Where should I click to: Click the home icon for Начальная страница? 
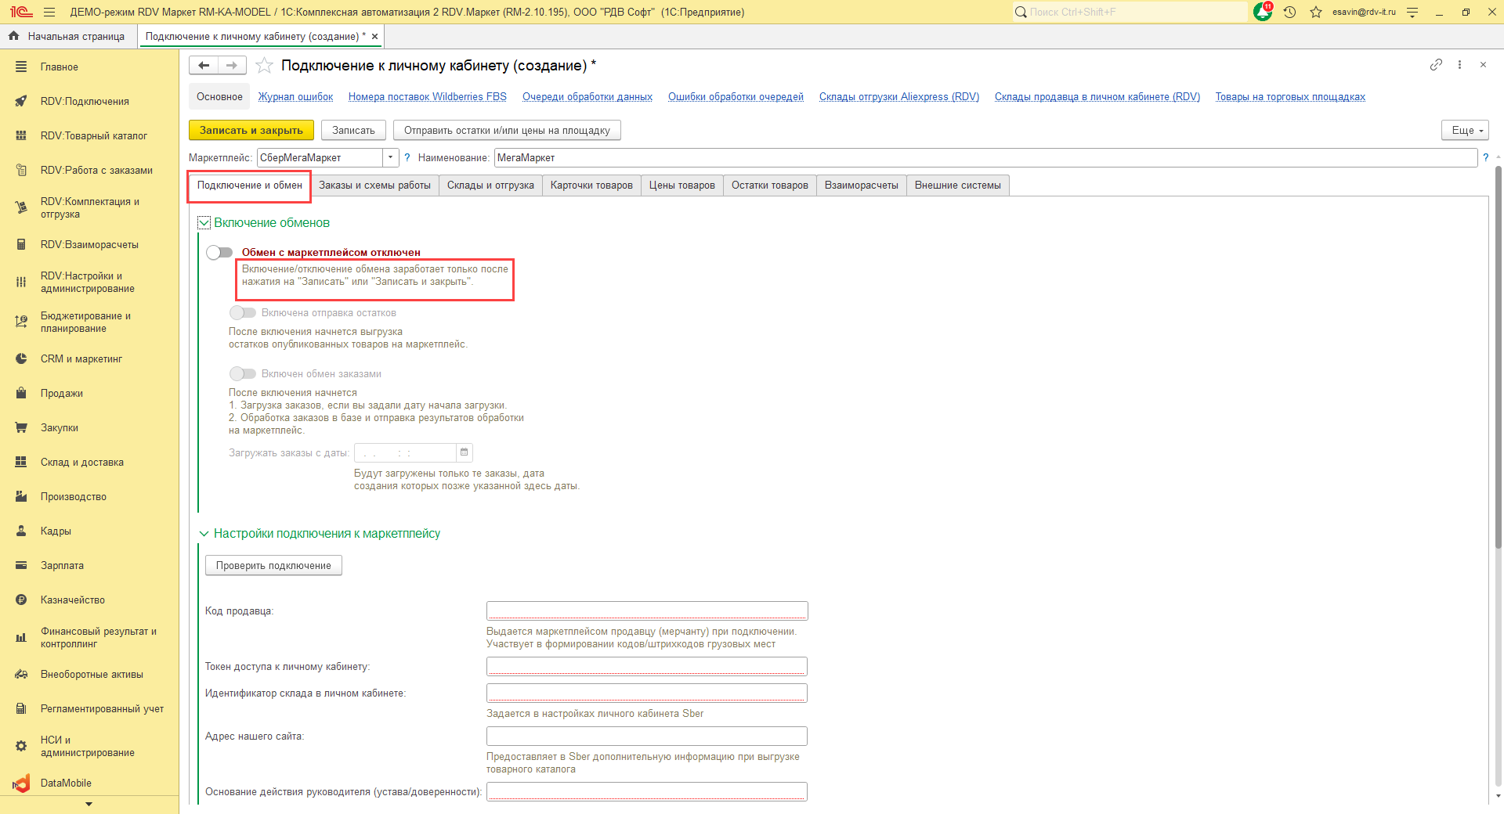click(13, 36)
